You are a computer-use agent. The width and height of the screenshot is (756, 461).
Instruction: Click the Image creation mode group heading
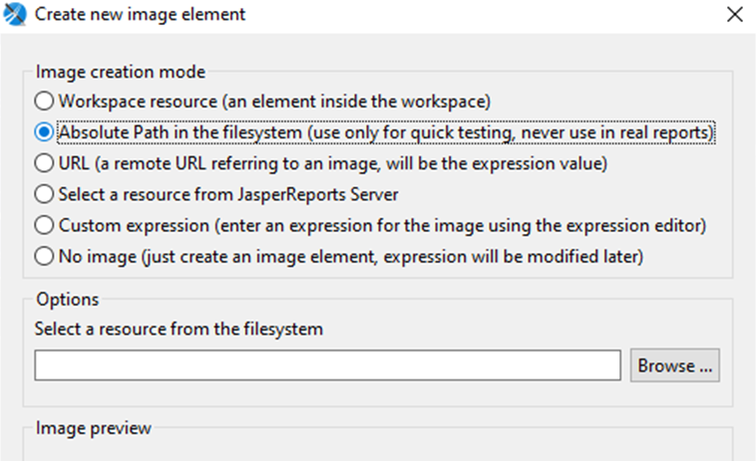pos(121,72)
